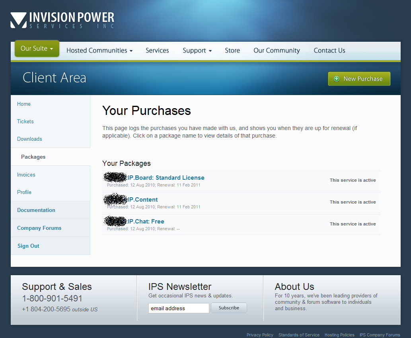The width and height of the screenshot is (411, 338).
Task: Click the Client Area title
Action: coord(54,78)
